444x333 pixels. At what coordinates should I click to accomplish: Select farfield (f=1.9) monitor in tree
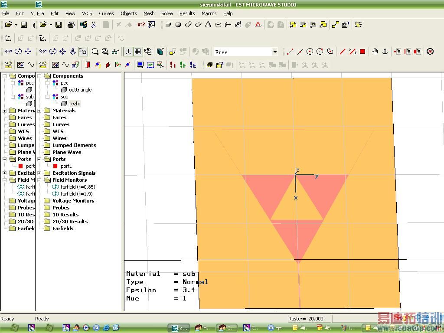76,194
